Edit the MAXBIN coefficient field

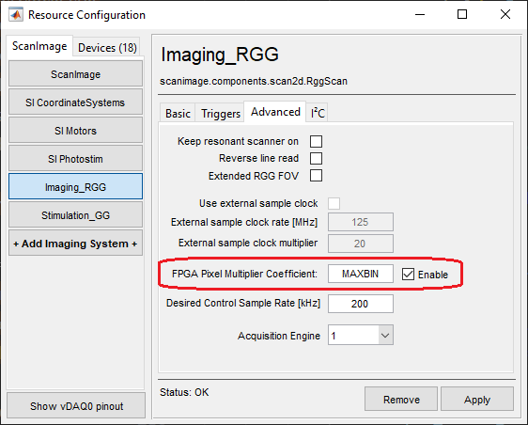361,274
